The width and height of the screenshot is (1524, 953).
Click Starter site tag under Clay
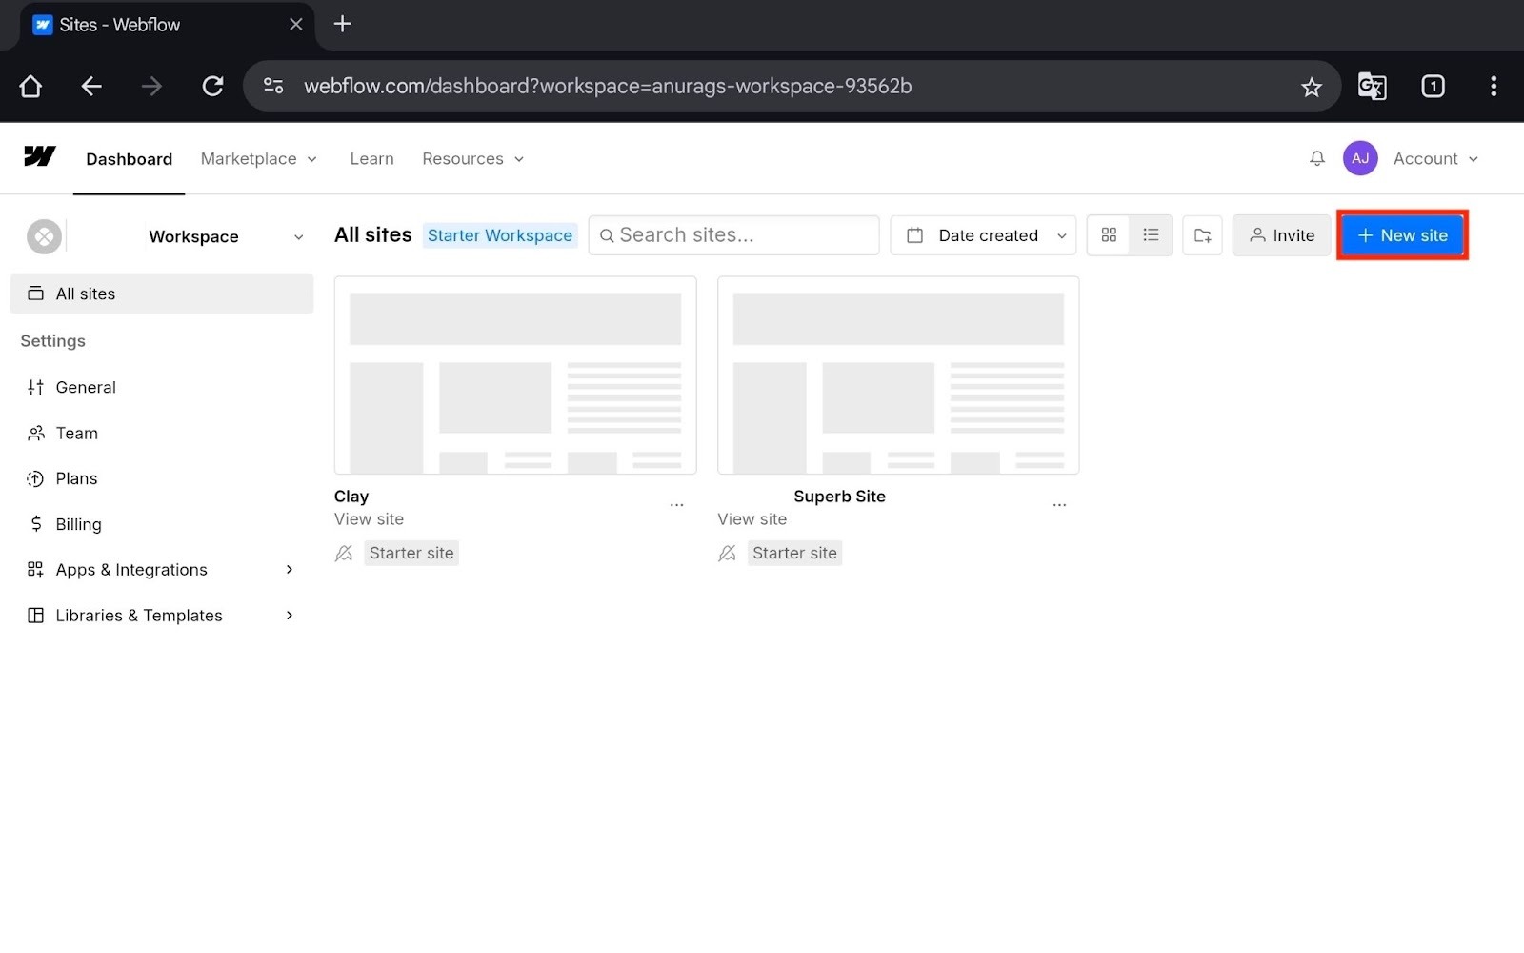click(411, 553)
